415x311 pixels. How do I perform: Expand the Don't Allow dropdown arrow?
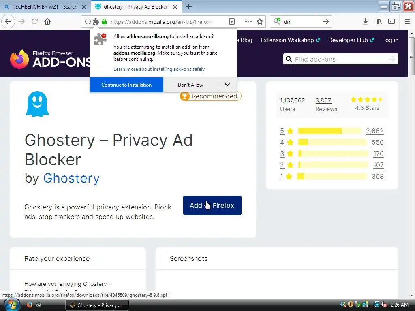pos(227,85)
